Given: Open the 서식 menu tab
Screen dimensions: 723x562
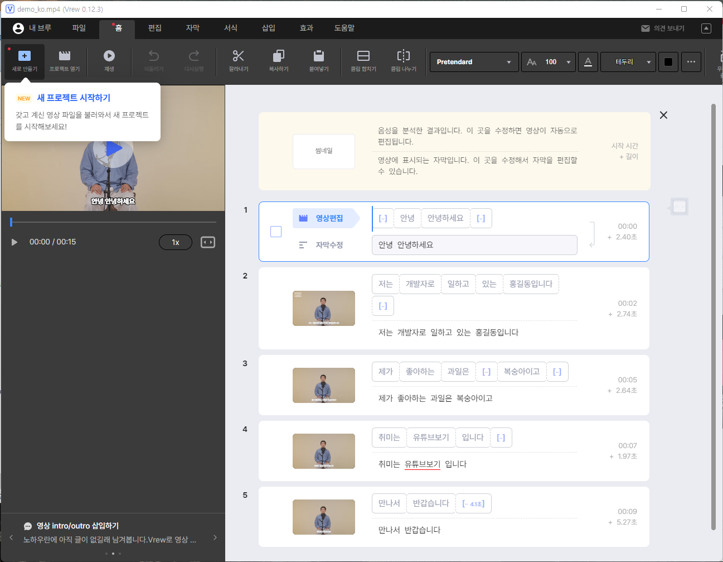Looking at the screenshot, I should click(x=230, y=28).
